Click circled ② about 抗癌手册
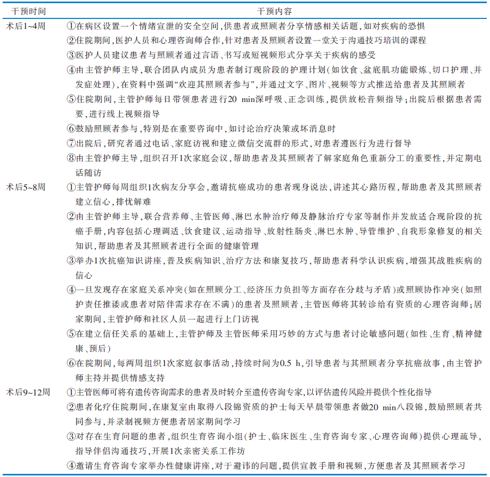The image size is (490, 477). 71,216
